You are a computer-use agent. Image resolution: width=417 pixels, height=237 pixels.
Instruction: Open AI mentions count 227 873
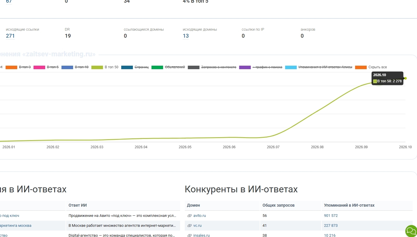click(331, 226)
